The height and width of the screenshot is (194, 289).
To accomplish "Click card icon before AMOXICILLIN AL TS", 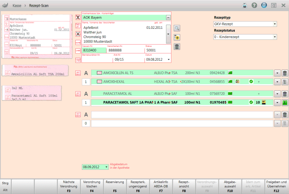I will point(99,73).
